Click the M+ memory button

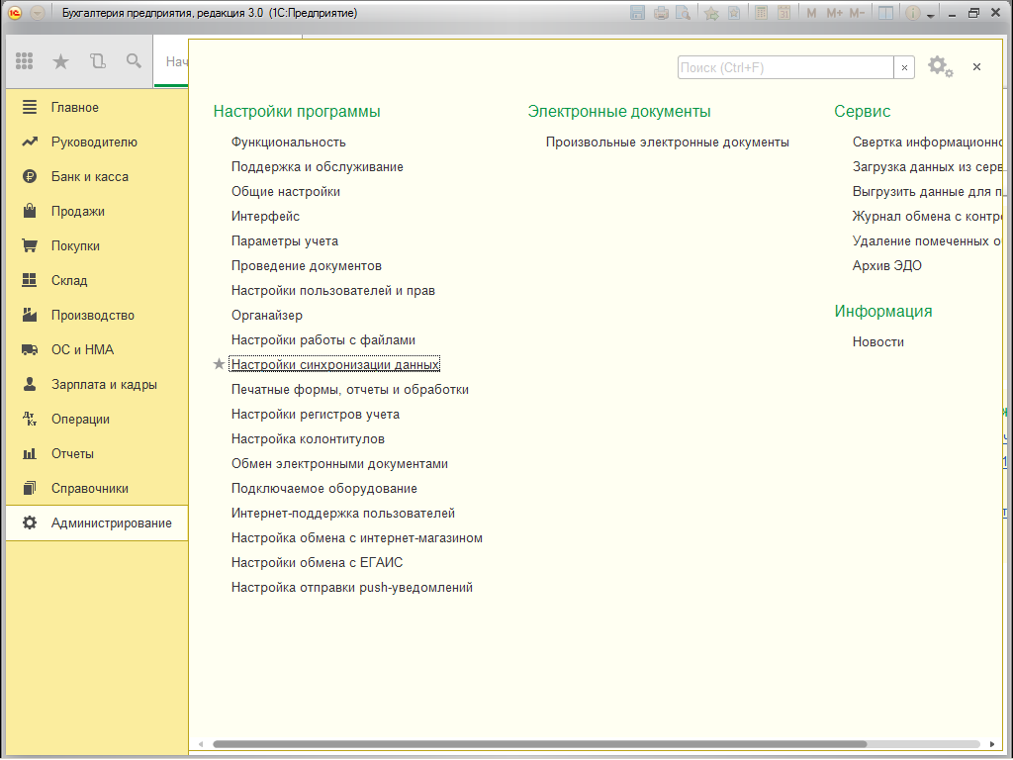834,13
